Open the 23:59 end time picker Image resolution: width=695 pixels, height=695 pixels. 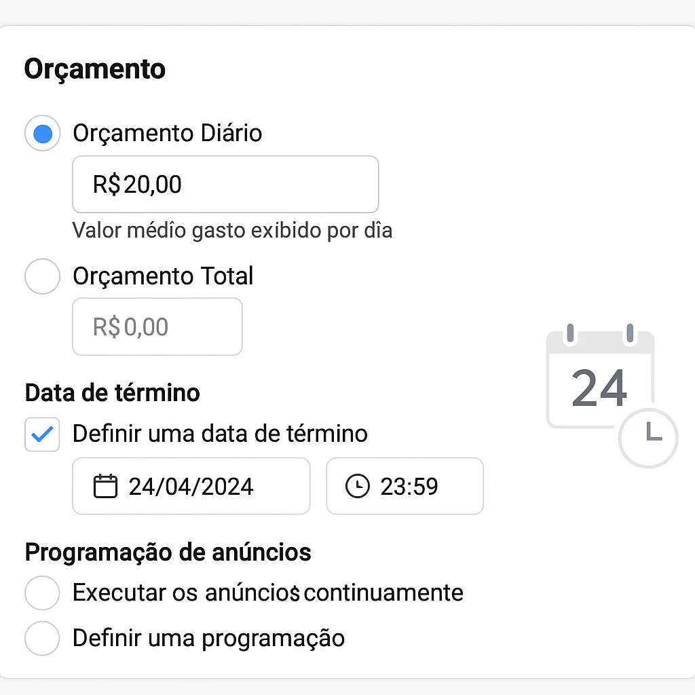[x=405, y=486]
